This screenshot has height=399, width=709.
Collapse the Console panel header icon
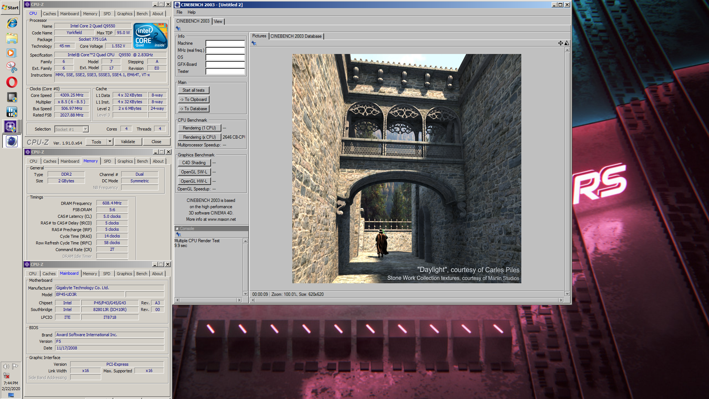(177, 229)
